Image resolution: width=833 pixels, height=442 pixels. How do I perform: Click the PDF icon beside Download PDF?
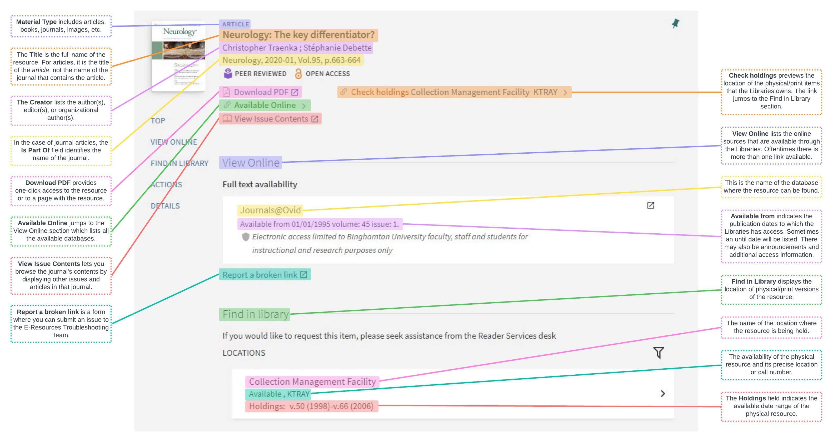tap(226, 92)
